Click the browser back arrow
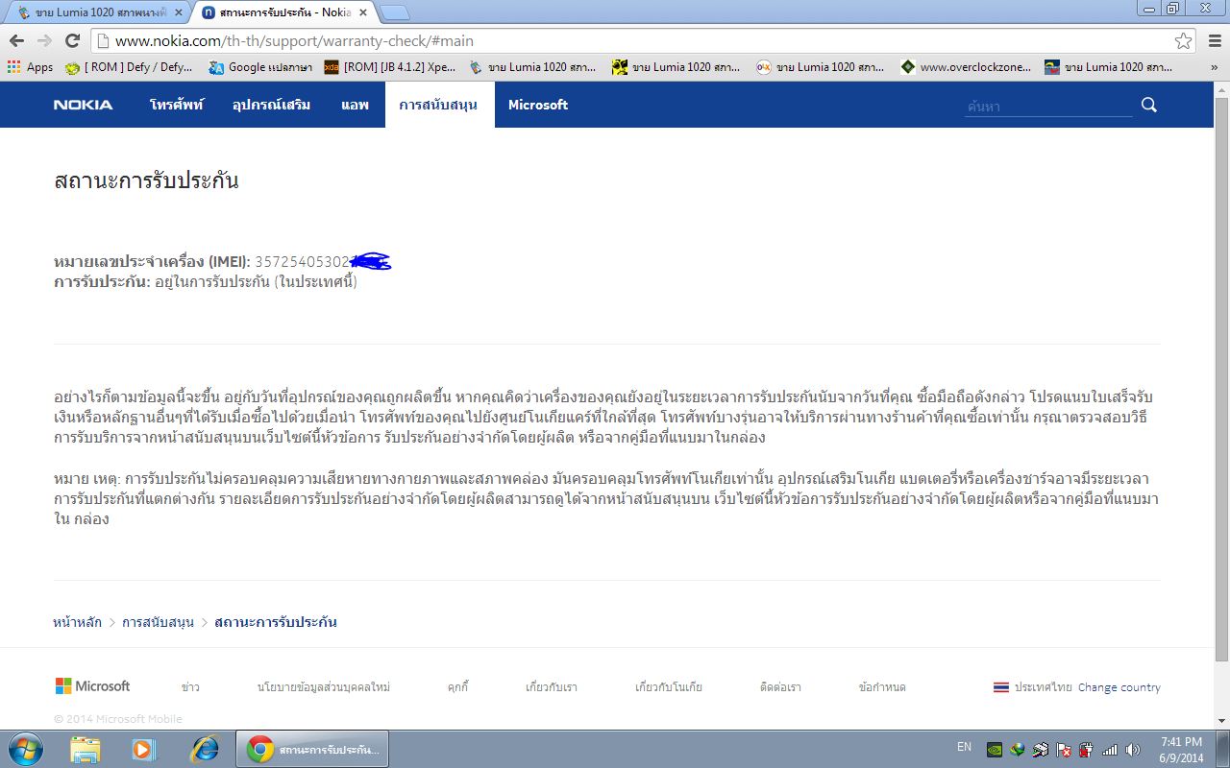The width and height of the screenshot is (1230, 768). click(16, 40)
